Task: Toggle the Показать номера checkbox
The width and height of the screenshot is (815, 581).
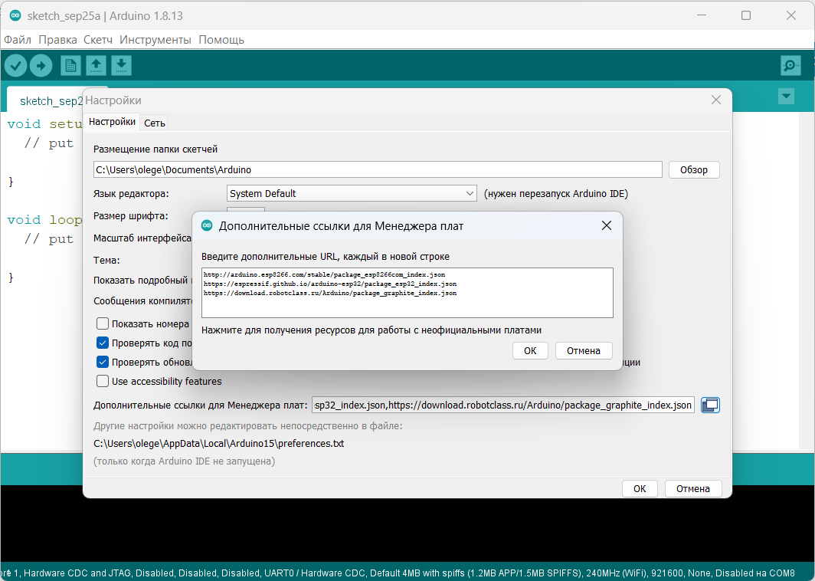Action: [103, 323]
